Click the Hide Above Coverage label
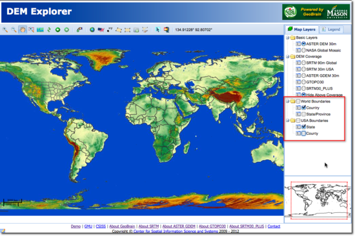355x236 pixels. [x=324, y=95]
